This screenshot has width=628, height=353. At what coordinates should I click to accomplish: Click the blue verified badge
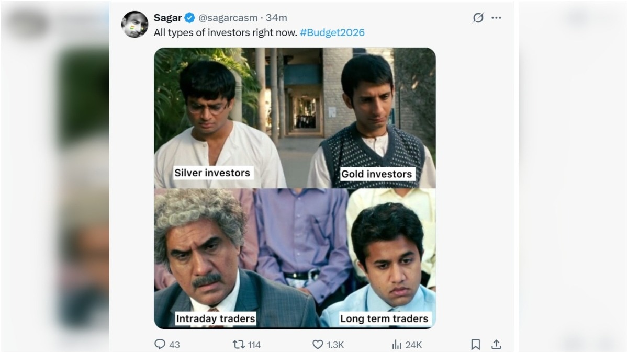click(190, 18)
